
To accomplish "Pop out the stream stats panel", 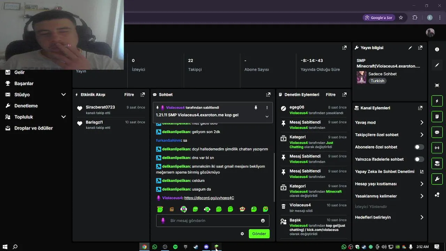I will coord(344,48).
